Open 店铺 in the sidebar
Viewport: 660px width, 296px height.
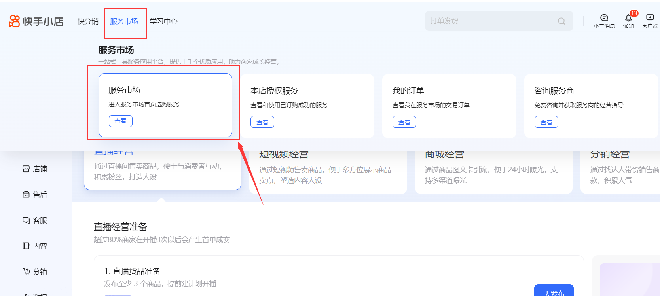(35, 169)
